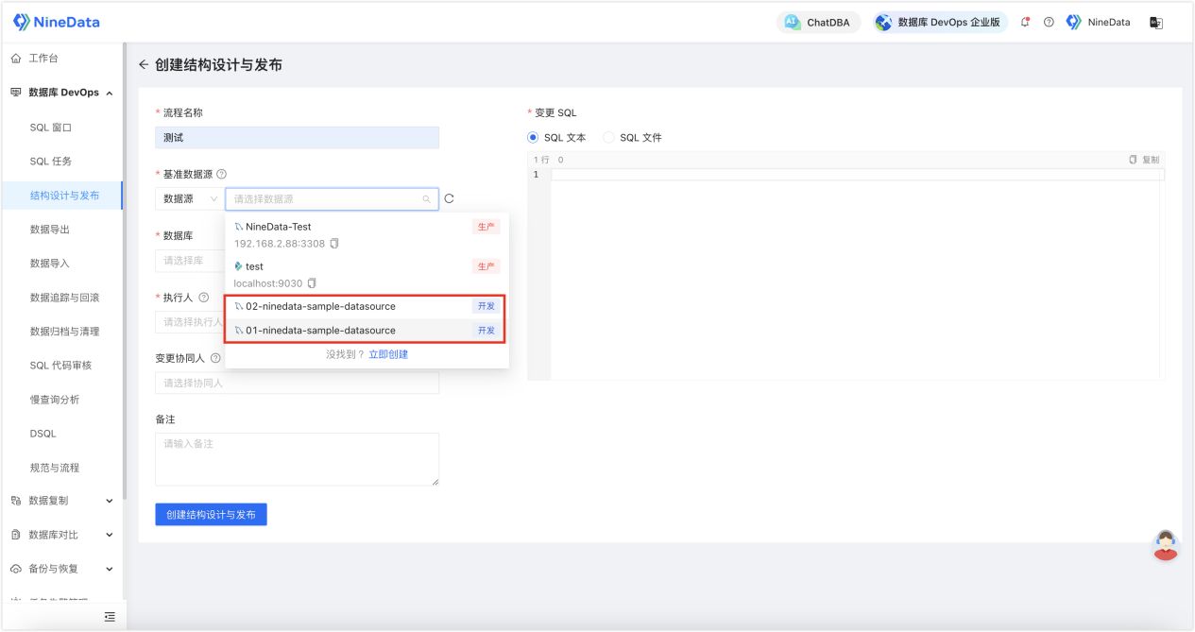Open ChatDBA assistant
The height and width of the screenshot is (632, 1195).
tap(818, 22)
